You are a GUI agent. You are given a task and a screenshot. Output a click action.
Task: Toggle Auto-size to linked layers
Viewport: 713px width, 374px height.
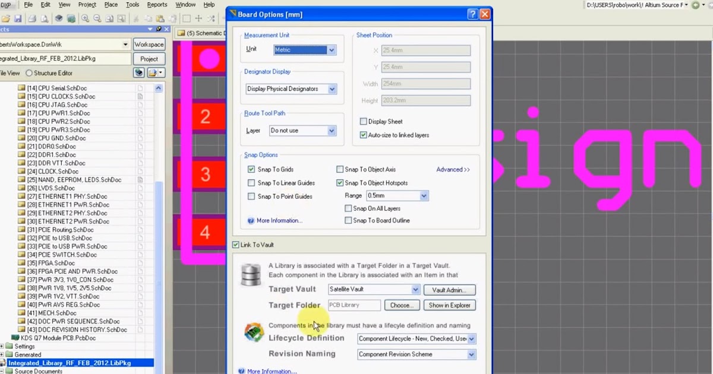363,135
